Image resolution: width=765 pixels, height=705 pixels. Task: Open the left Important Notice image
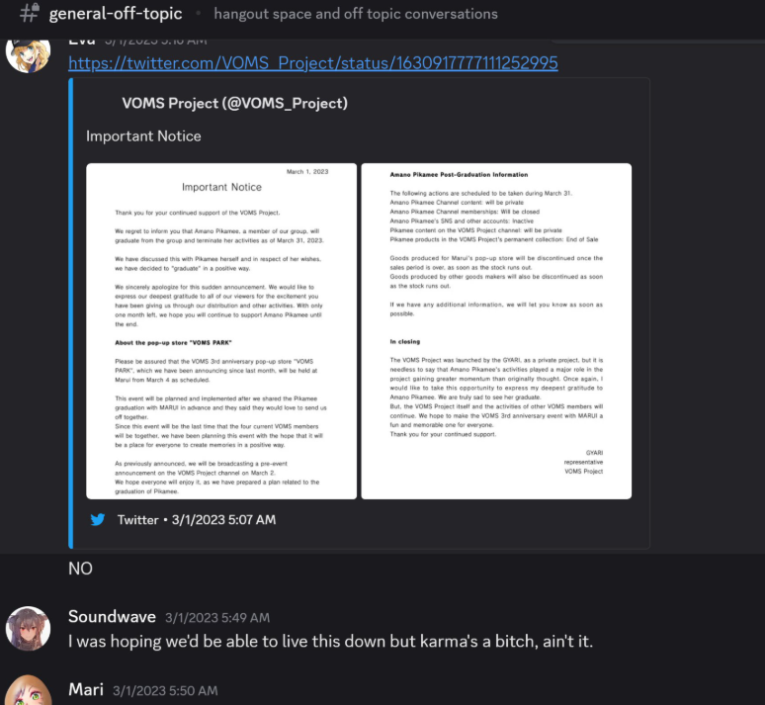221,331
